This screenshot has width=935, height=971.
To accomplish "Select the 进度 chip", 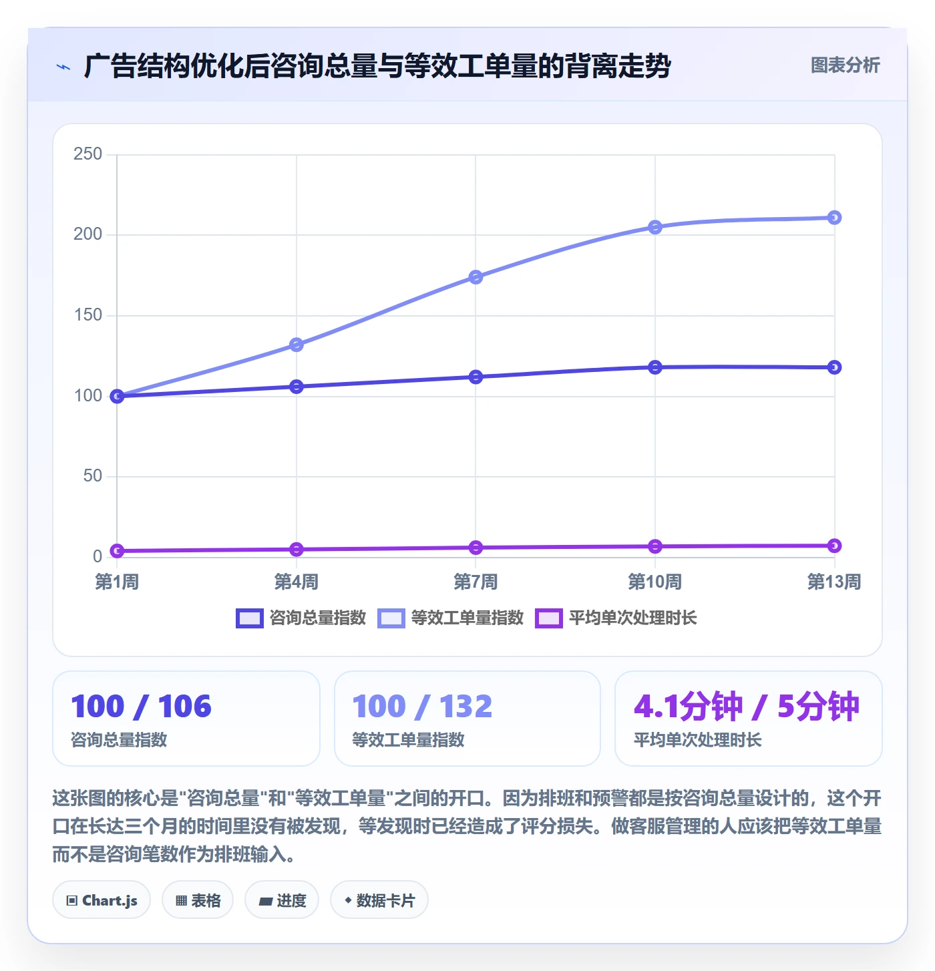I will click(282, 900).
